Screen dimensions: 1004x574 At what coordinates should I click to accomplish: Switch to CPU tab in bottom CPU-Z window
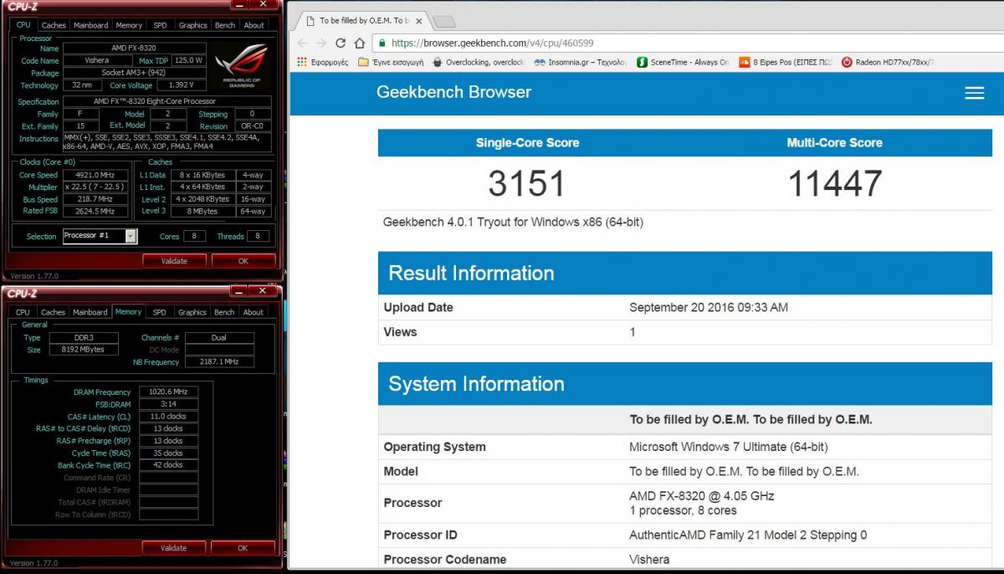(23, 312)
